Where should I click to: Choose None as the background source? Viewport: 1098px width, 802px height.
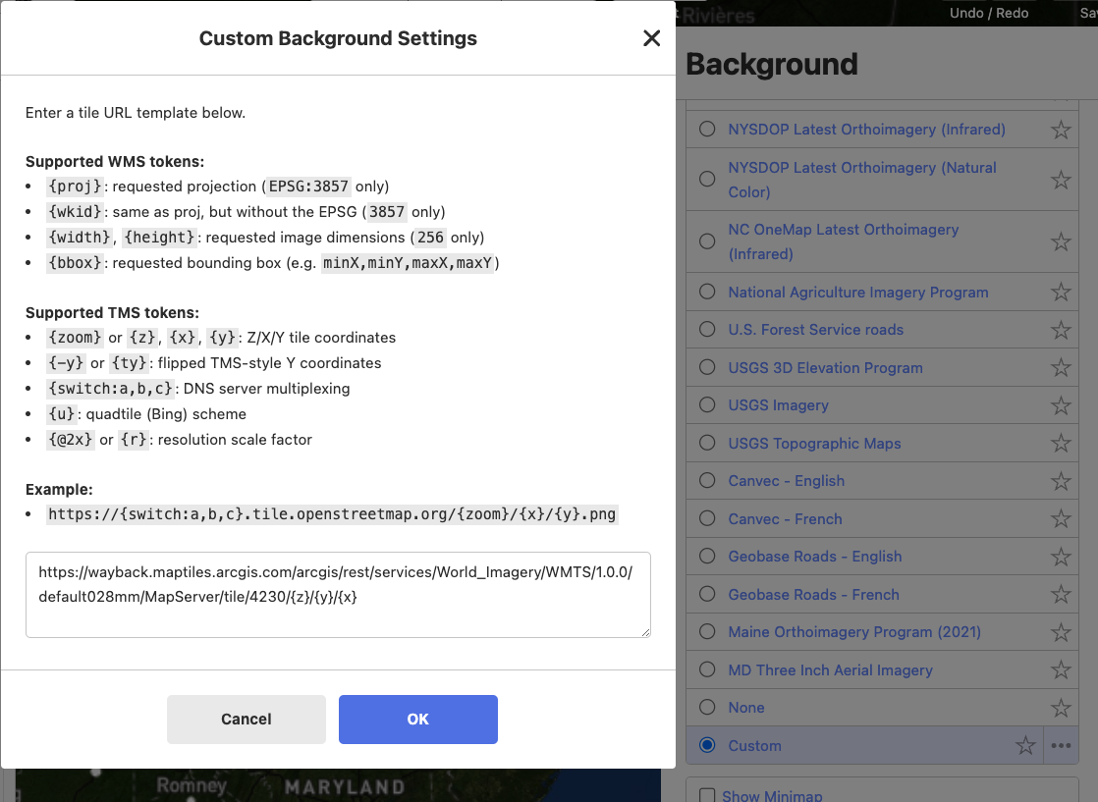pos(706,708)
